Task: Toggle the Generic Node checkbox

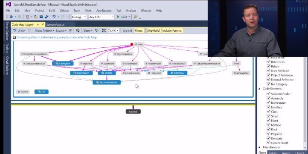Action: click(268, 142)
